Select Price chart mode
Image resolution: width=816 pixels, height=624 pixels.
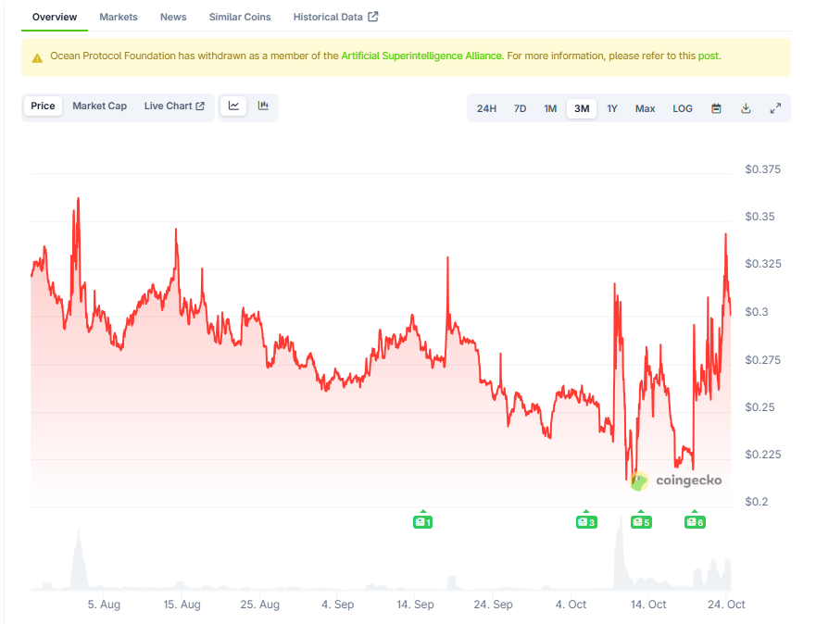(x=43, y=106)
